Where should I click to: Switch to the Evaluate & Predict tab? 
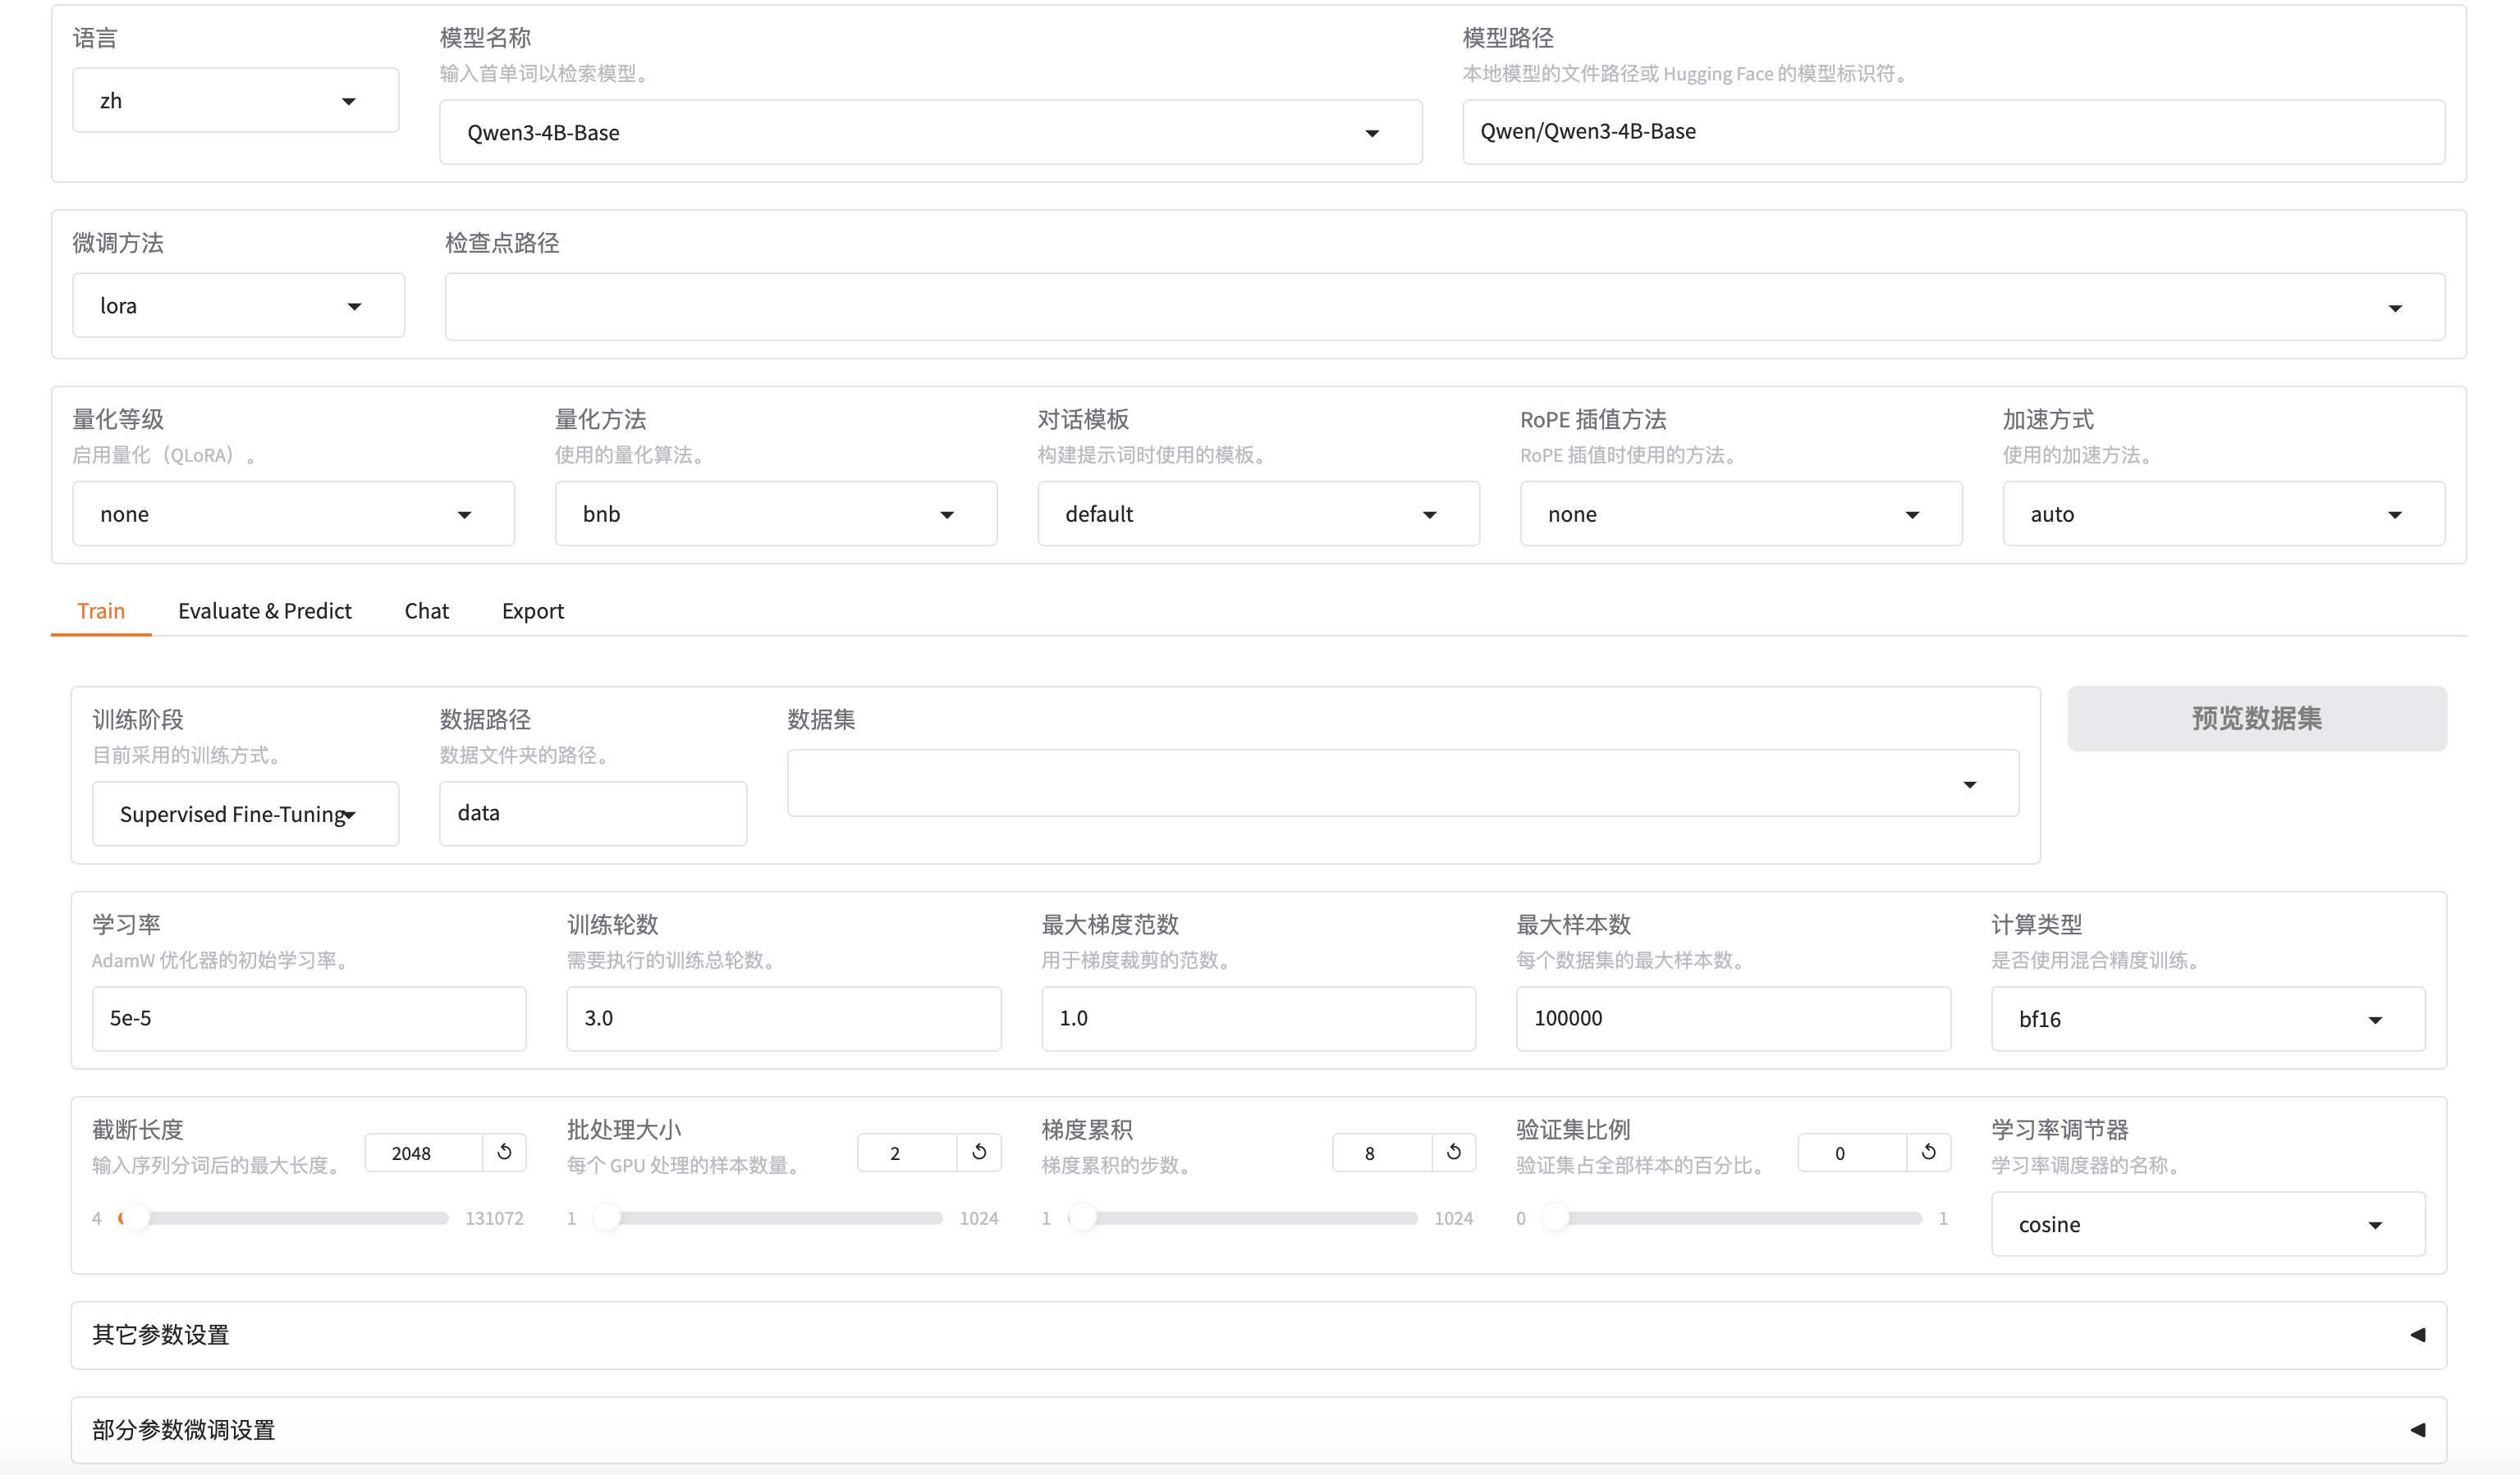(x=265, y=610)
